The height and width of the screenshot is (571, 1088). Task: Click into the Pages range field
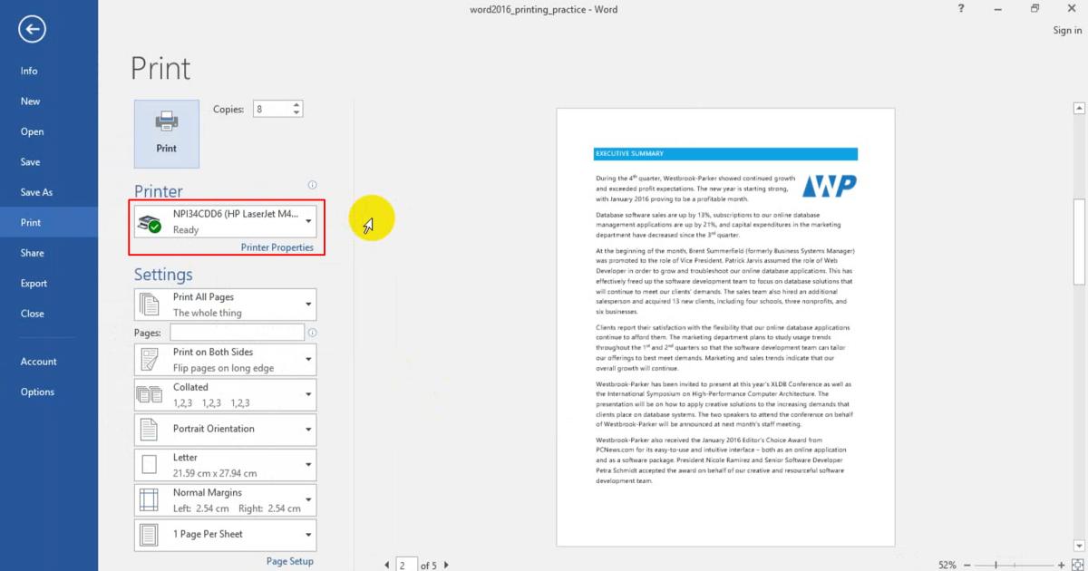click(x=237, y=333)
